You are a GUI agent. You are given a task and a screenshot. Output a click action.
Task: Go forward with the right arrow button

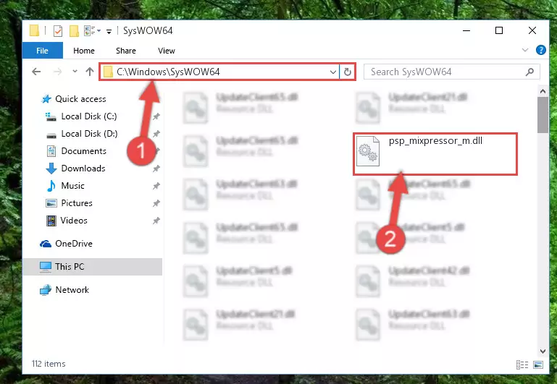click(57, 72)
